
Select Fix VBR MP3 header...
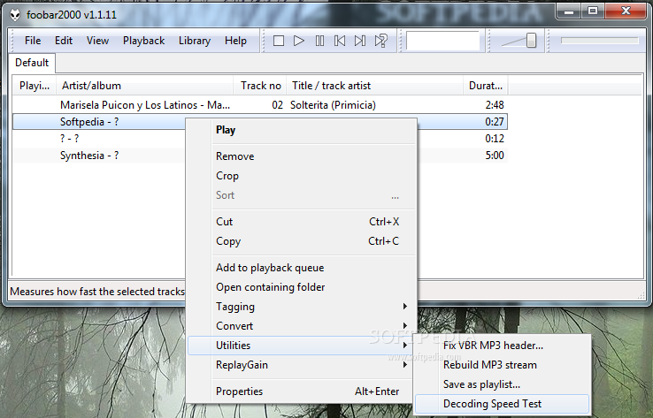click(503, 346)
